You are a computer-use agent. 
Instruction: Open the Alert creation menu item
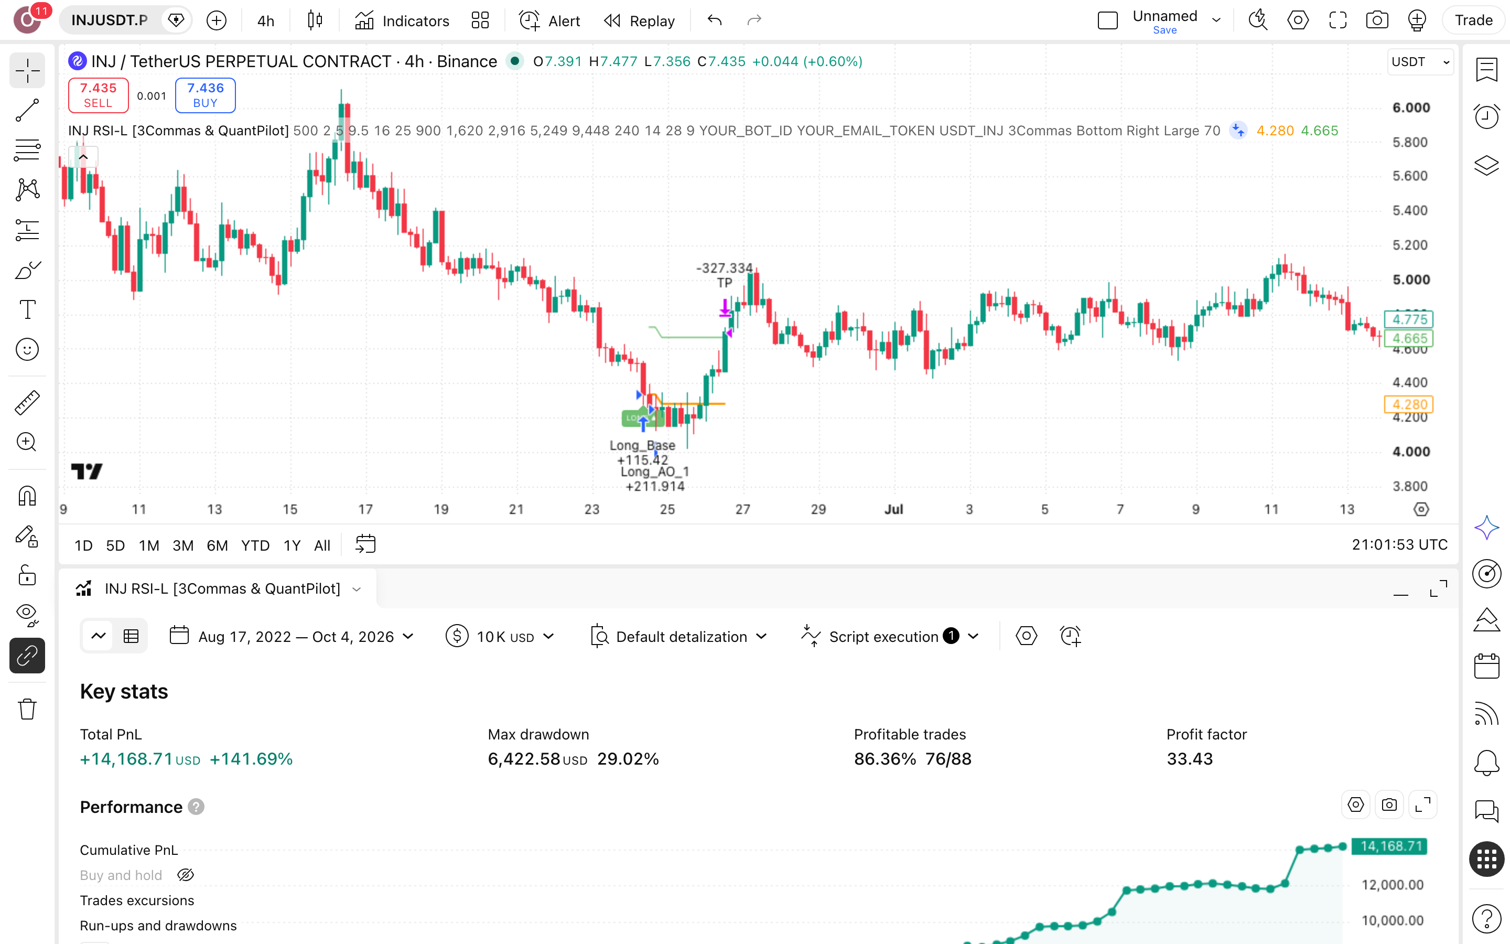pos(549,20)
